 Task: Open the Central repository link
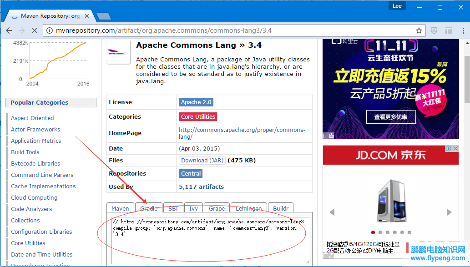point(191,173)
